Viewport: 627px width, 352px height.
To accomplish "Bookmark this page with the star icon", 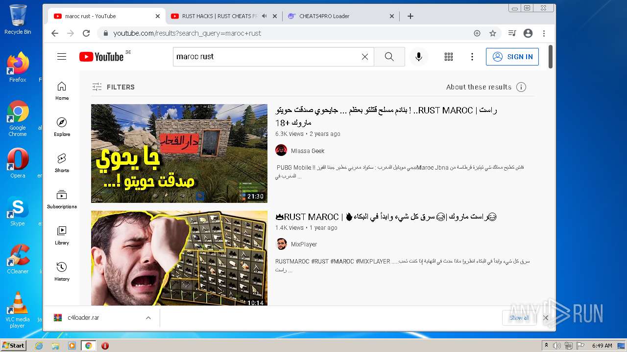I will [493, 33].
